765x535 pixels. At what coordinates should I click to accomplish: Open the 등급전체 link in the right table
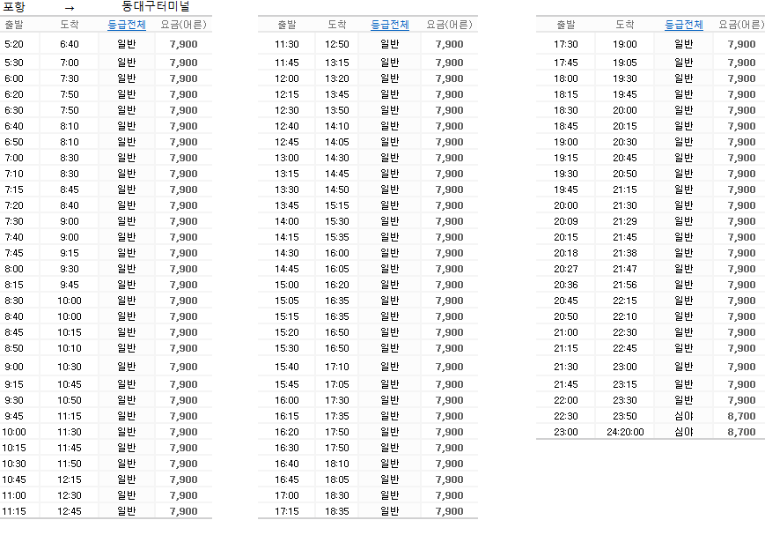tap(683, 25)
